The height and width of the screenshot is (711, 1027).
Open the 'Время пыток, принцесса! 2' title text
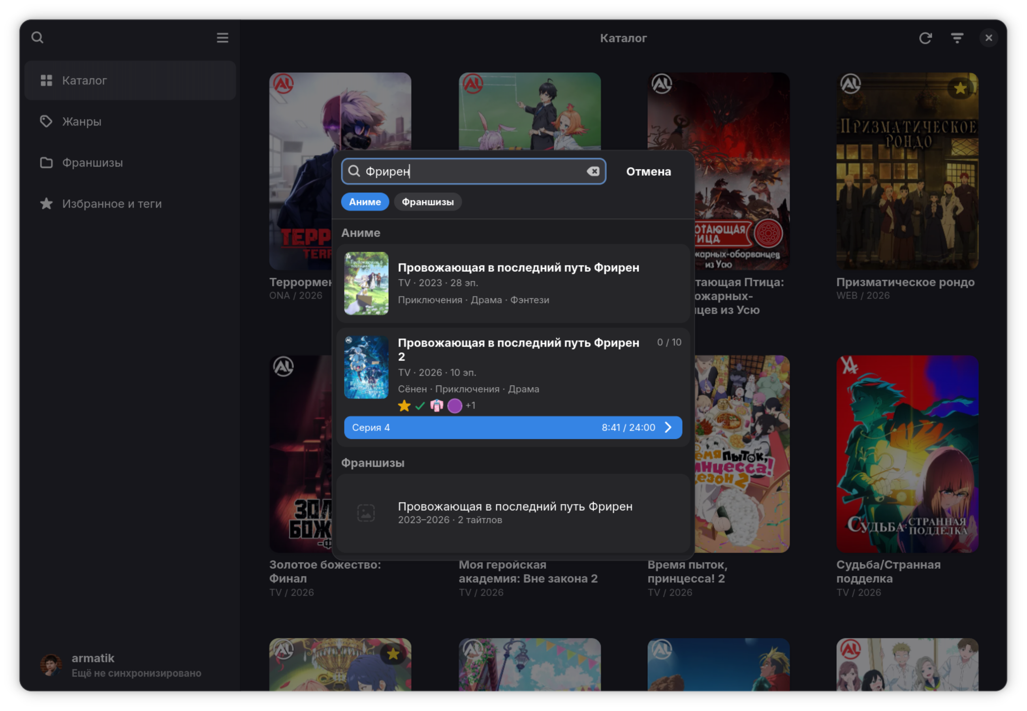pyautogui.click(x=687, y=572)
